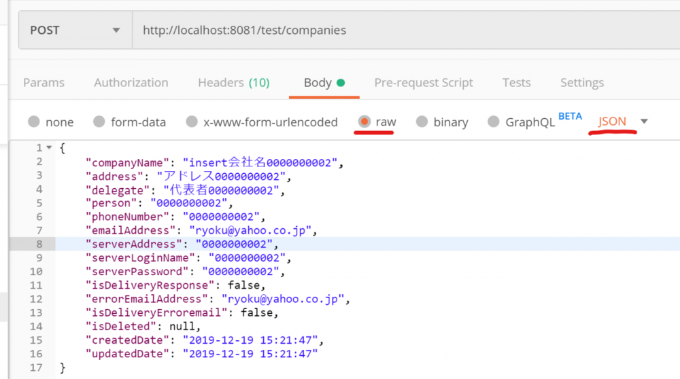Select the raw radio button
The width and height of the screenshot is (680, 379).
tap(364, 122)
